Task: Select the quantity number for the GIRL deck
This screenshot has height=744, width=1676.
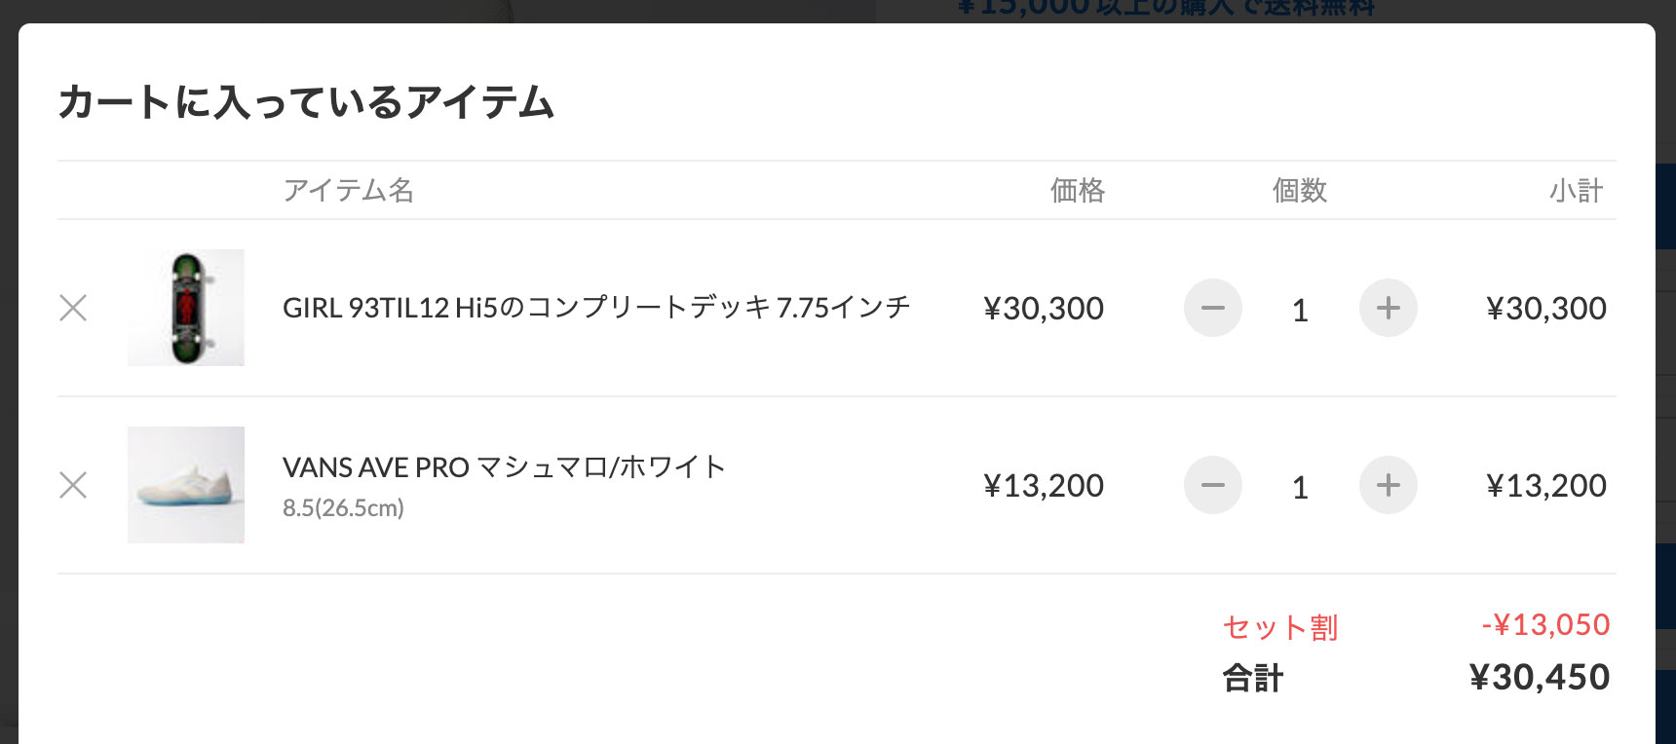Action: pyautogui.click(x=1300, y=311)
